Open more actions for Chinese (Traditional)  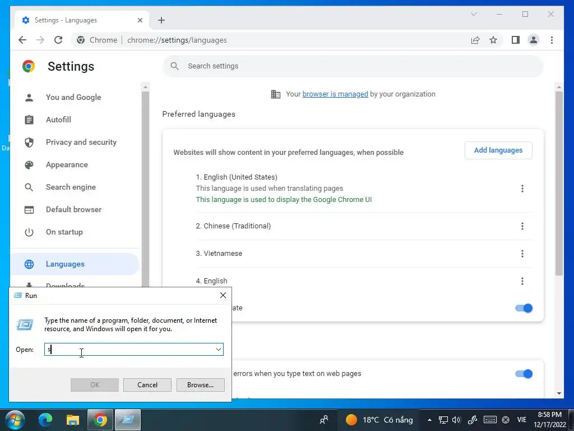click(522, 226)
